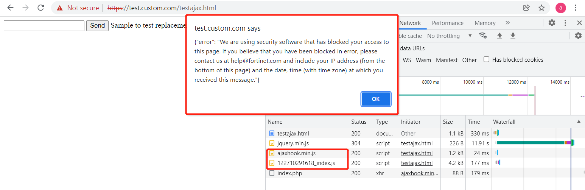The width and height of the screenshot is (585, 190).
Task: Open the No throttling dropdown
Action: point(450,36)
